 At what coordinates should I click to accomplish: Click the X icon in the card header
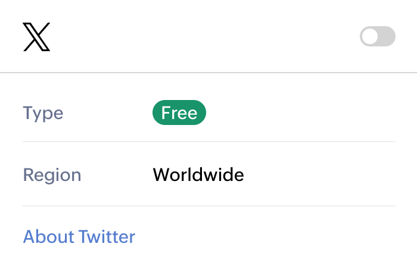36,37
